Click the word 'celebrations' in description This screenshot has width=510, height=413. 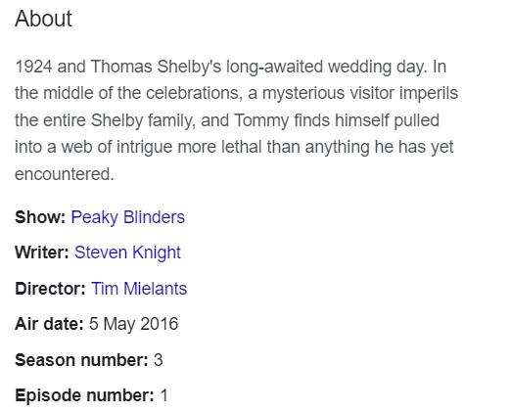[x=194, y=93]
